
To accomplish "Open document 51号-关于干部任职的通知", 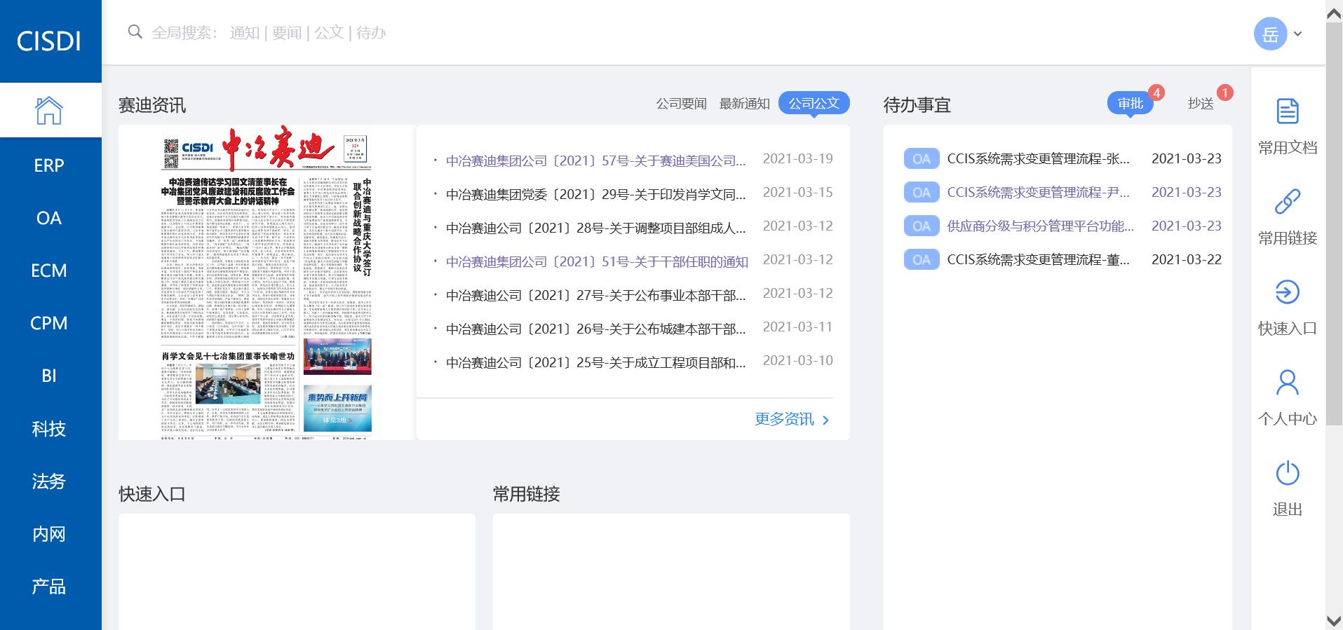I will tap(597, 261).
